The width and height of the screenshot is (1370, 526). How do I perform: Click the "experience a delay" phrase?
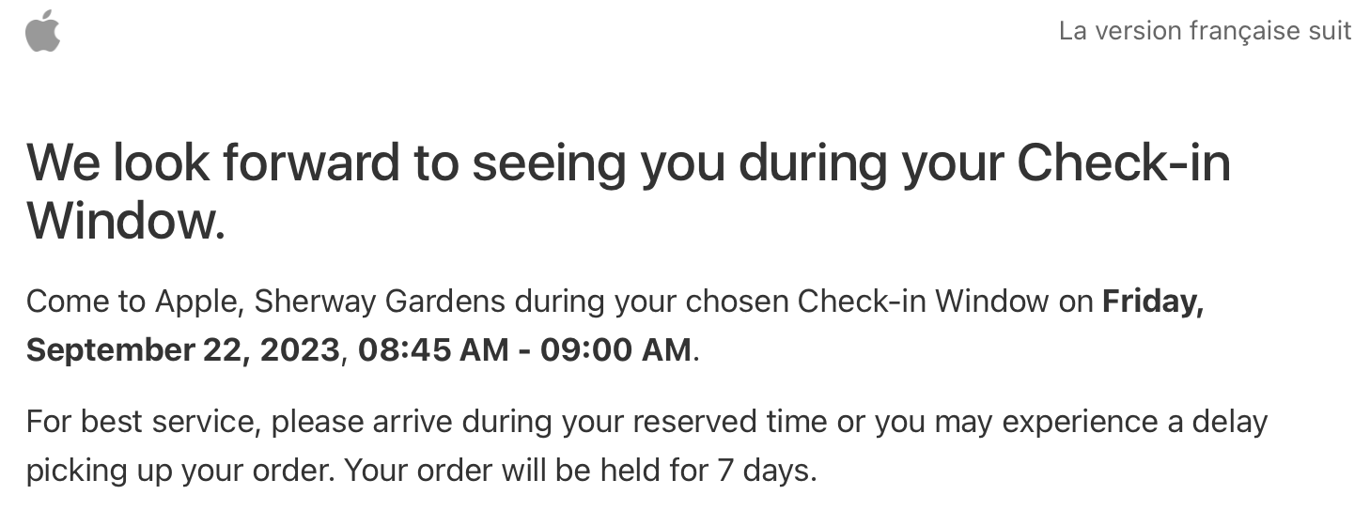[x=1135, y=422]
